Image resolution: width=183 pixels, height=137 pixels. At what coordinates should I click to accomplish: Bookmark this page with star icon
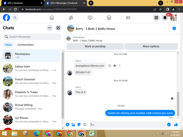(160, 9)
